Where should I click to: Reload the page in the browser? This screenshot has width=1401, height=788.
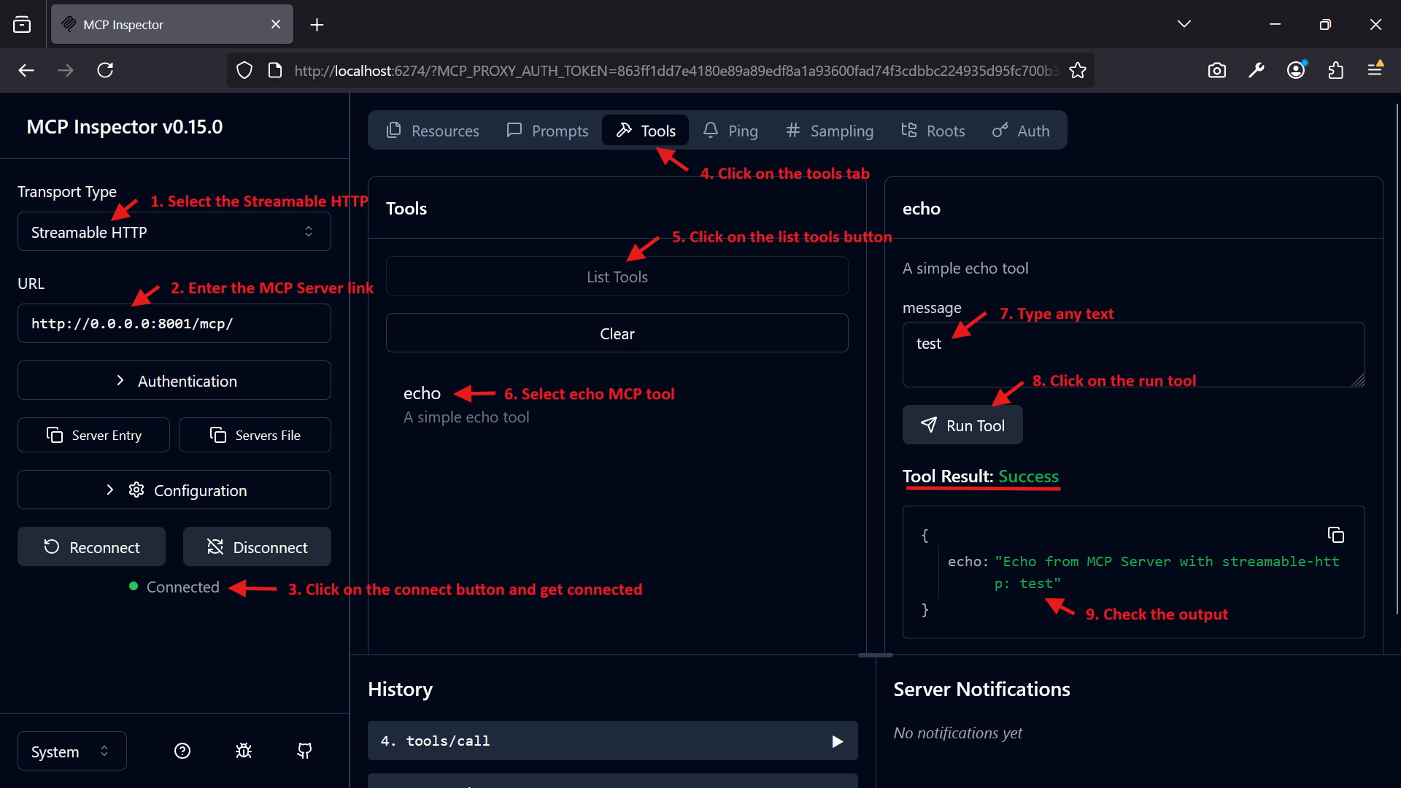(105, 70)
